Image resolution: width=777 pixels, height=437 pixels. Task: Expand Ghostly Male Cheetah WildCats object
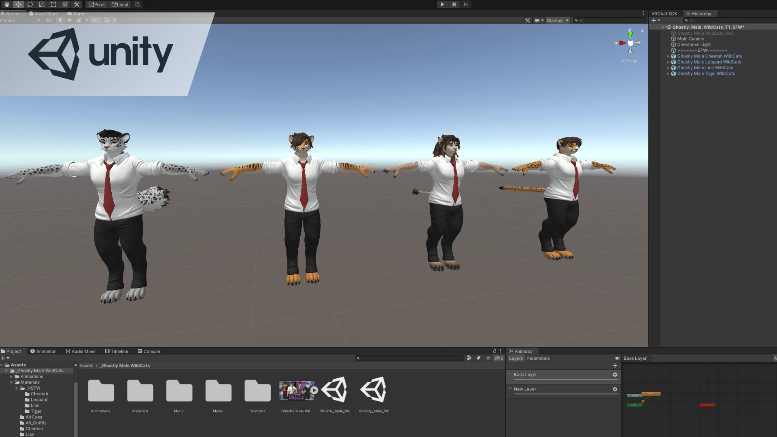668,56
